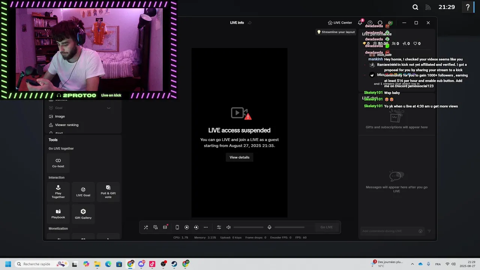Switch to mobile phone portrait preview
Viewport: 480px width, 270px height.
177,227
